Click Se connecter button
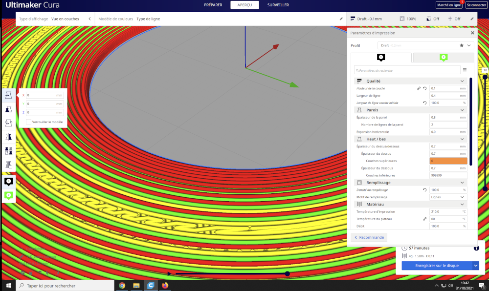Screen dimensions: 489x291 [x=476, y=5]
